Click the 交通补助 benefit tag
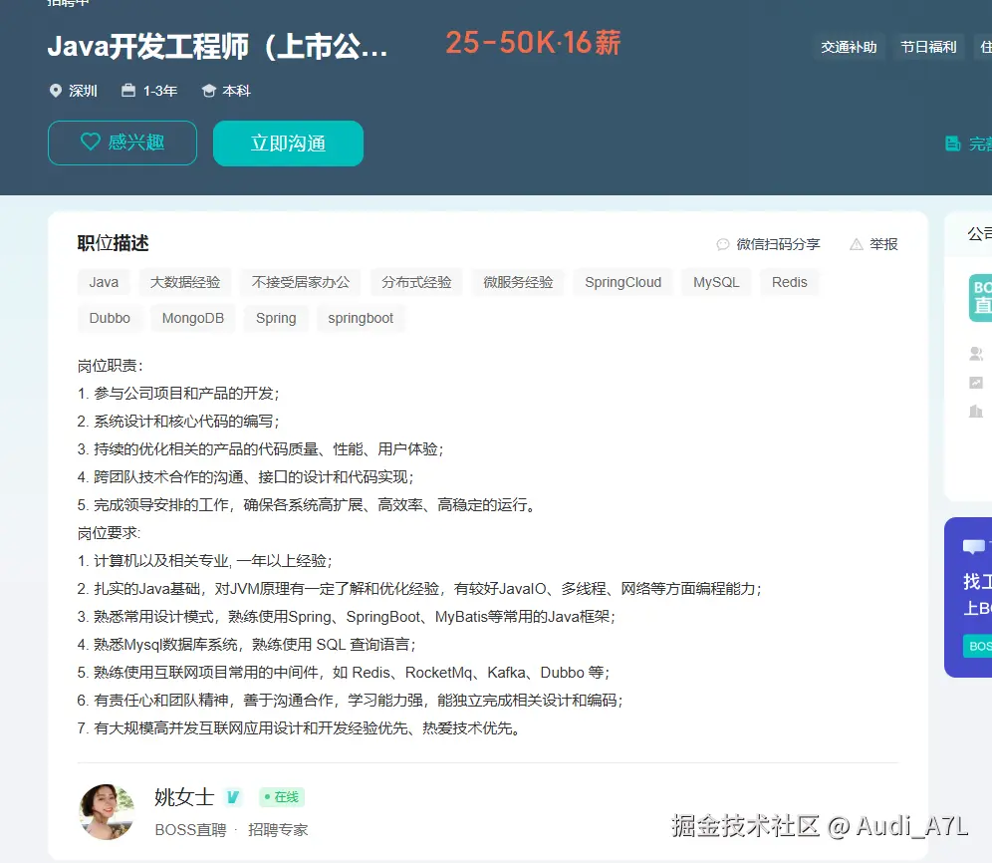This screenshot has height=863, width=992. tap(849, 46)
